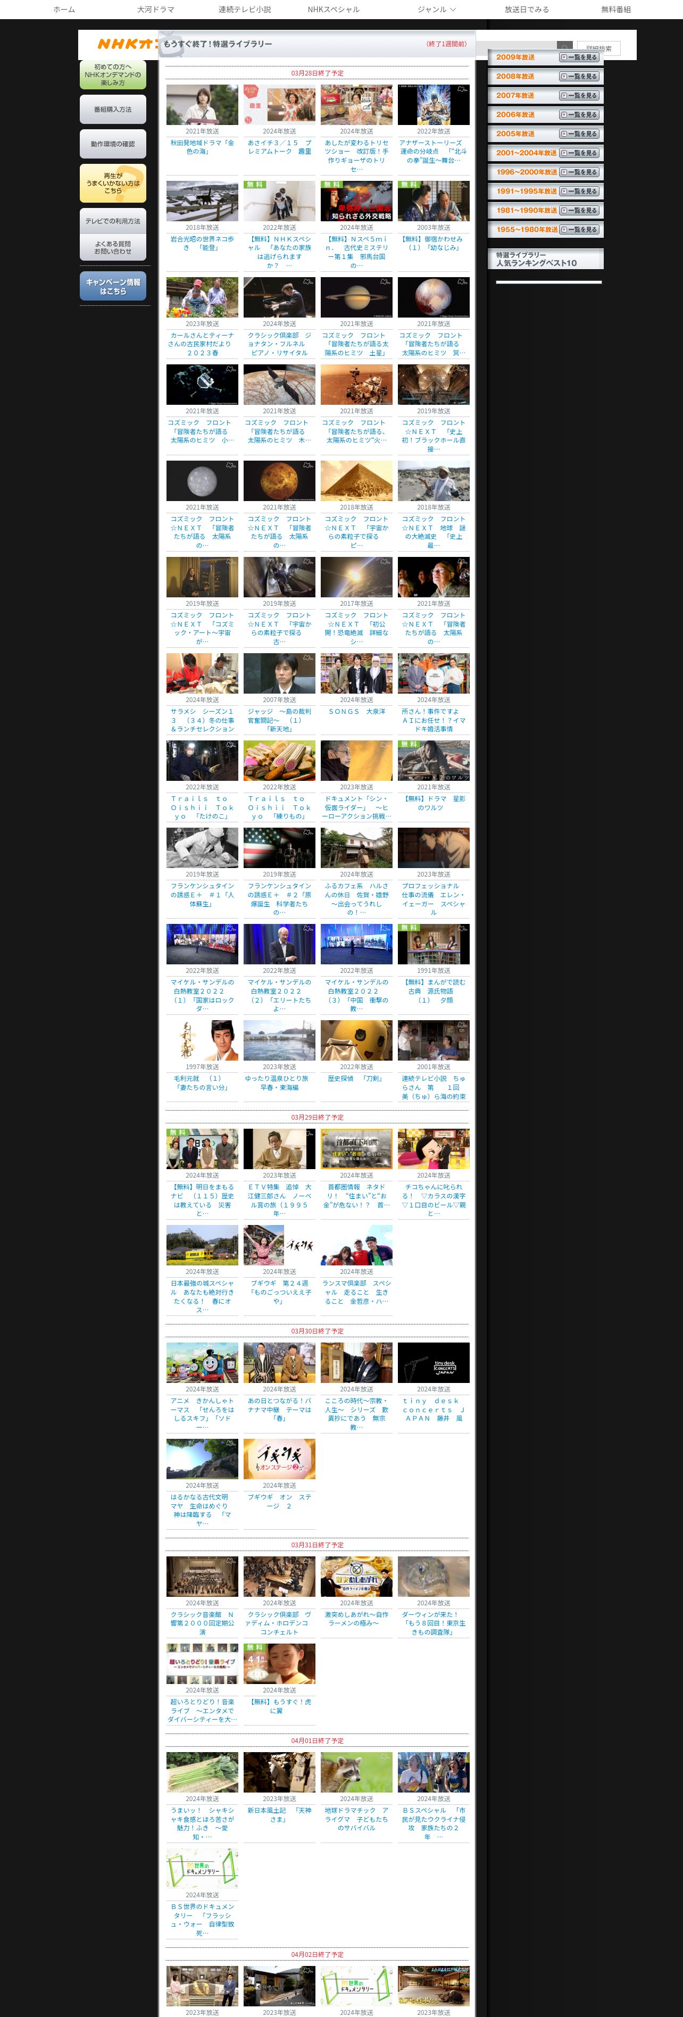This screenshot has height=2017, width=683.
Task: Click the 再生がうまくいかない方はこちら button
Action: [x=113, y=183]
